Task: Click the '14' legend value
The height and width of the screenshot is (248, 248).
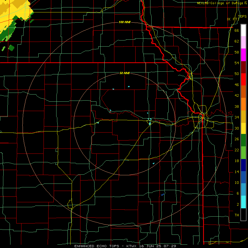Action: pos(237,172)
